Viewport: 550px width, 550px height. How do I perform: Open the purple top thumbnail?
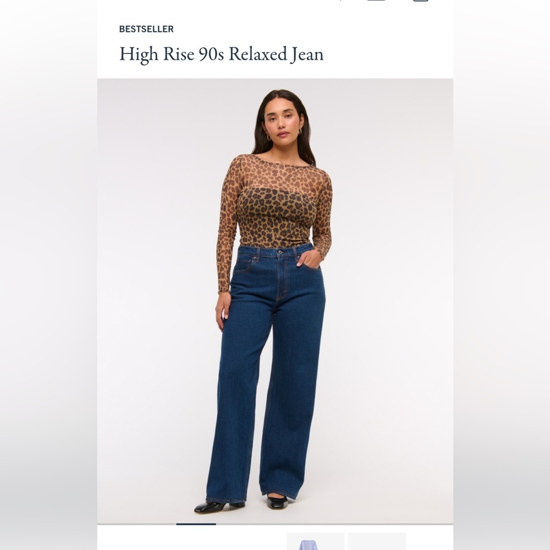[x=315, y=541]
